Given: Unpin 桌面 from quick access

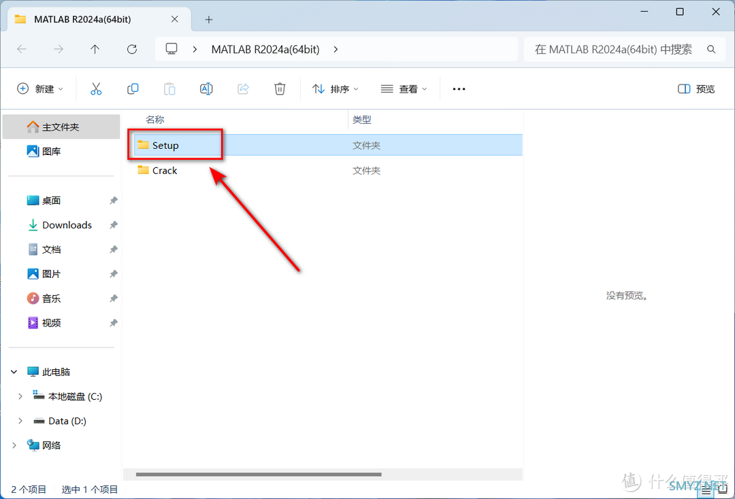Looking at the screenshot, I should point(114,201).
